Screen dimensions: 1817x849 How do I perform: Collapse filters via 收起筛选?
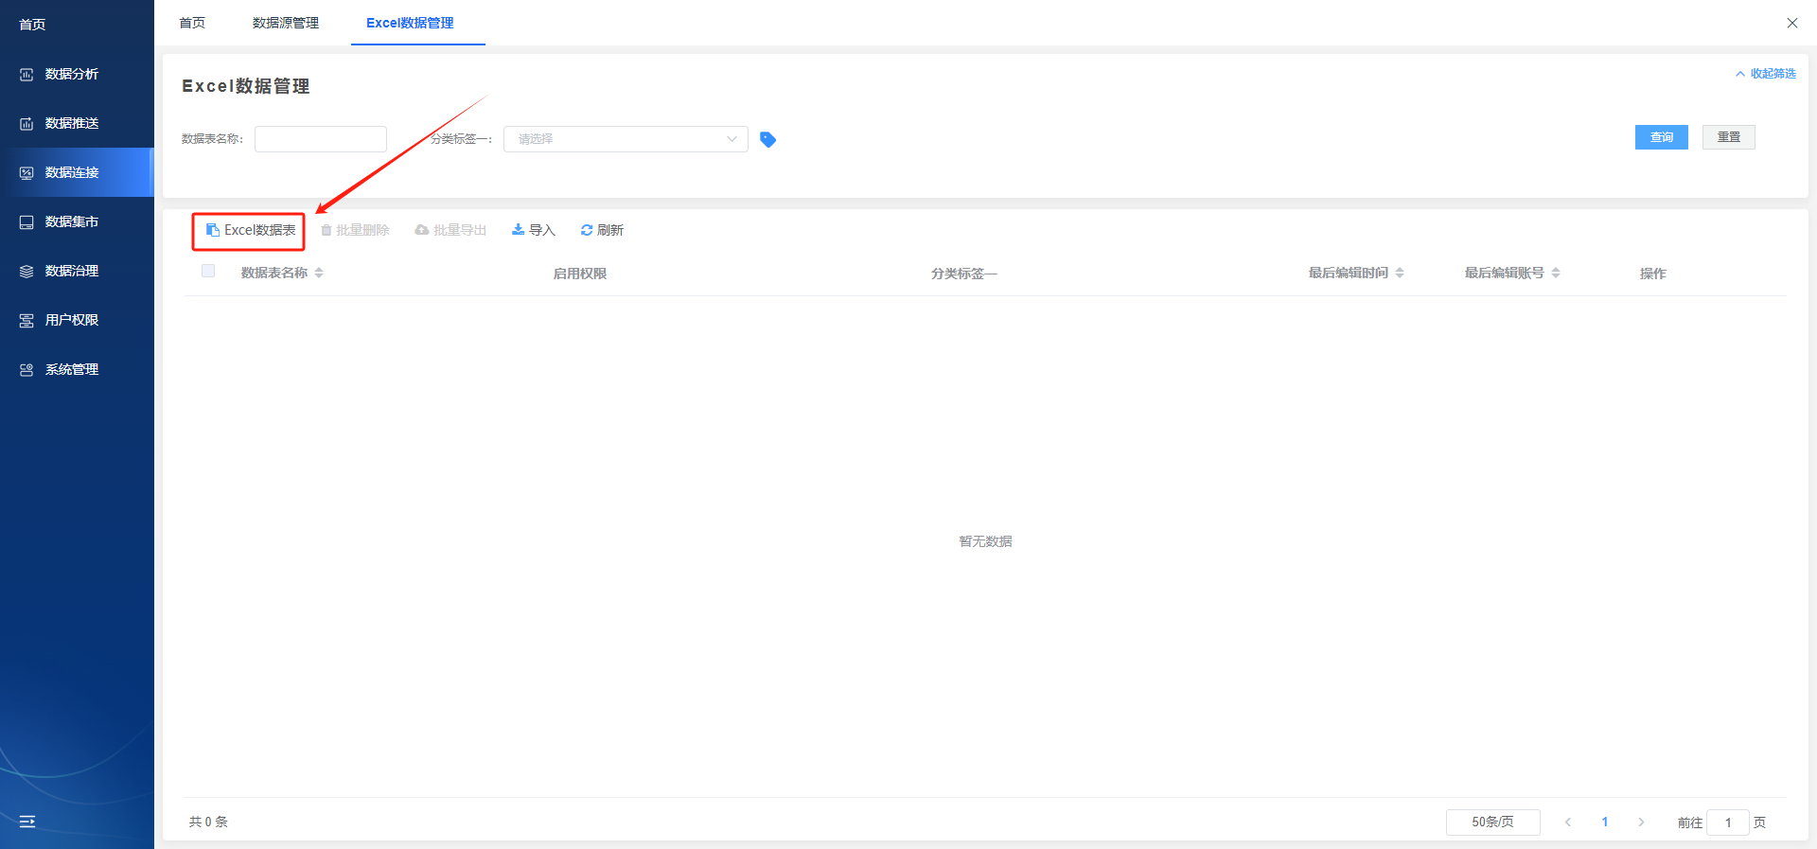[1766, 74]
